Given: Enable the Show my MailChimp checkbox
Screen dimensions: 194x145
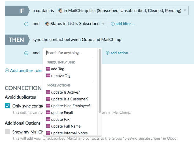Looking at the screenshot, I should (x=7, y=132).
